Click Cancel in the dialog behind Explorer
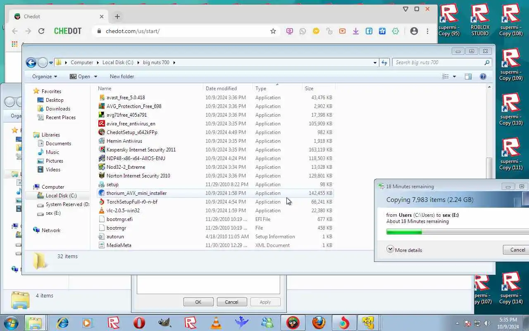Viewport: 529px width, 331px height. point(231,302)
